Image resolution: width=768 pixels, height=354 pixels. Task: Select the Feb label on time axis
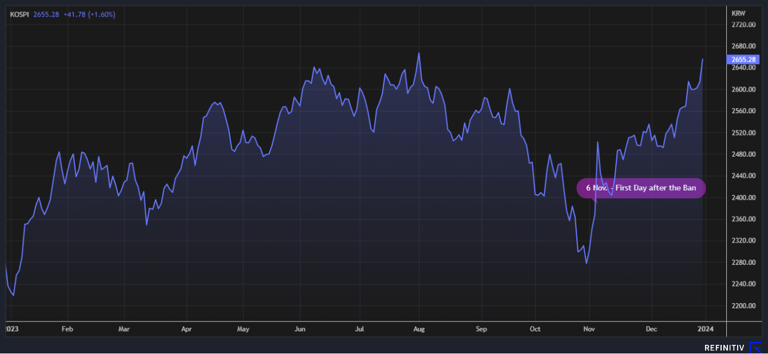68,329
